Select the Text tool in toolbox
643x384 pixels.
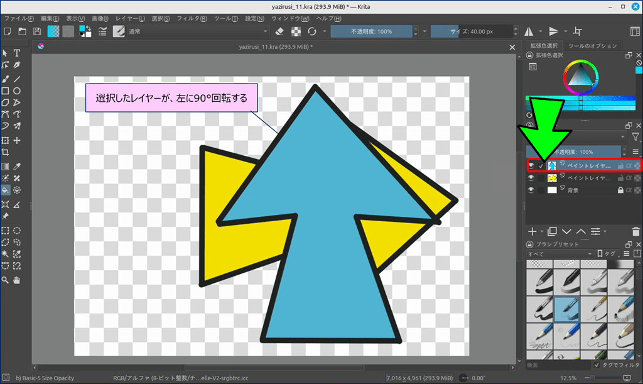[x=17, y=53]
